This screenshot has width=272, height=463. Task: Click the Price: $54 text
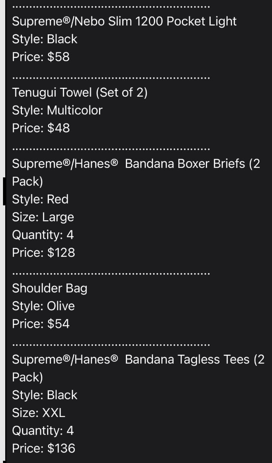click(x=41, y=324)
